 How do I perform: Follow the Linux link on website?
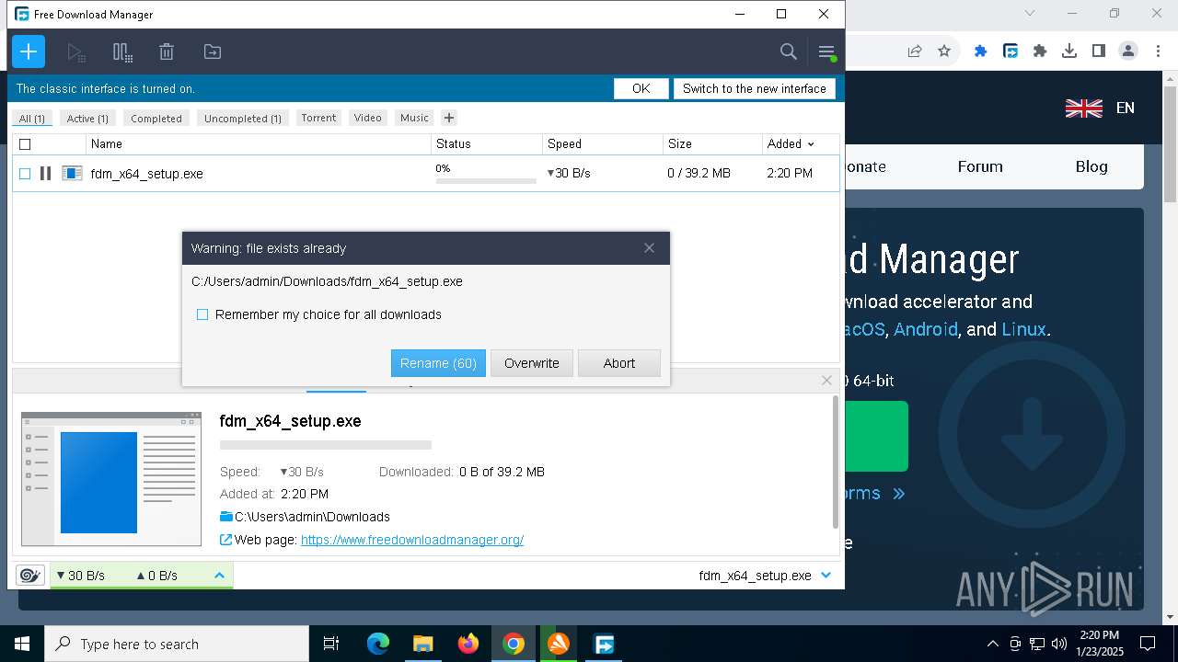[1023, 329]
